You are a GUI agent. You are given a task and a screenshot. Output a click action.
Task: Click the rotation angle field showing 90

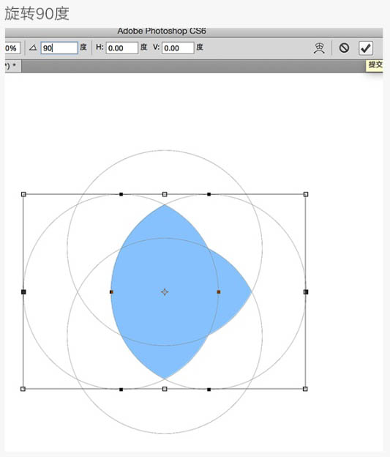coord(59,48)
